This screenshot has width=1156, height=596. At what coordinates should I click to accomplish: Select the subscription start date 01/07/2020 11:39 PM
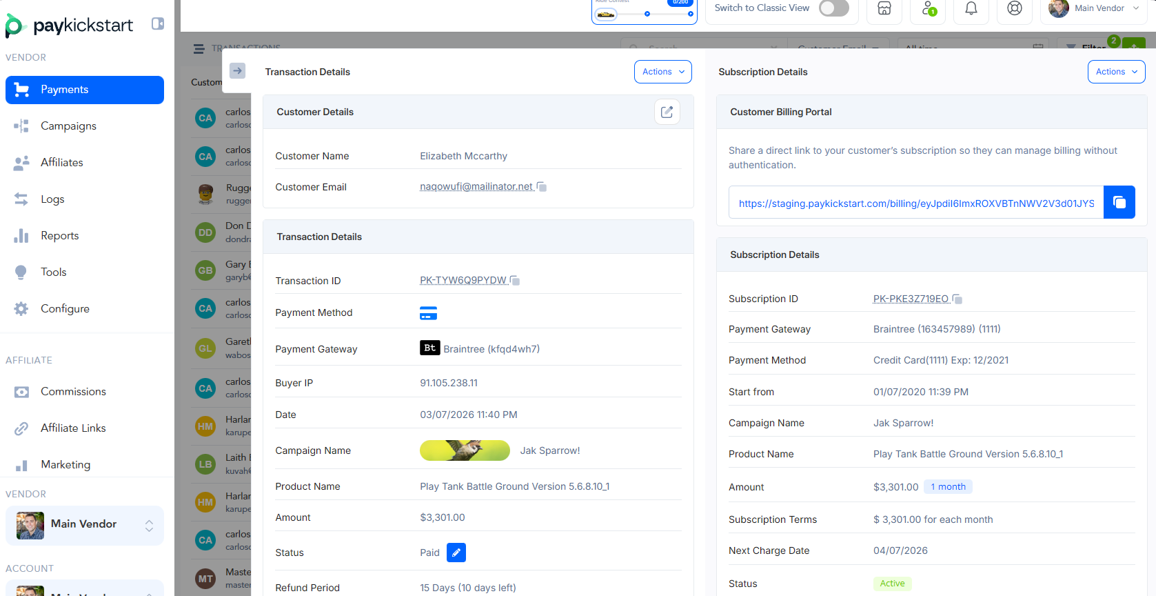coord(921,393)
